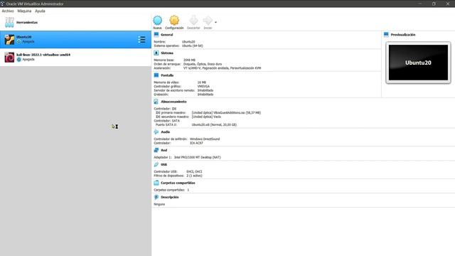Open the Almacenamiento section header link
The height and width of the screenshot is (256, 455).
[x=173, y=102]
